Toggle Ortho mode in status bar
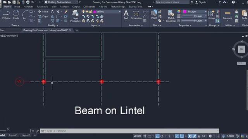Image resolution: width=248 pixels, height=139 pixels. (157, 136)
